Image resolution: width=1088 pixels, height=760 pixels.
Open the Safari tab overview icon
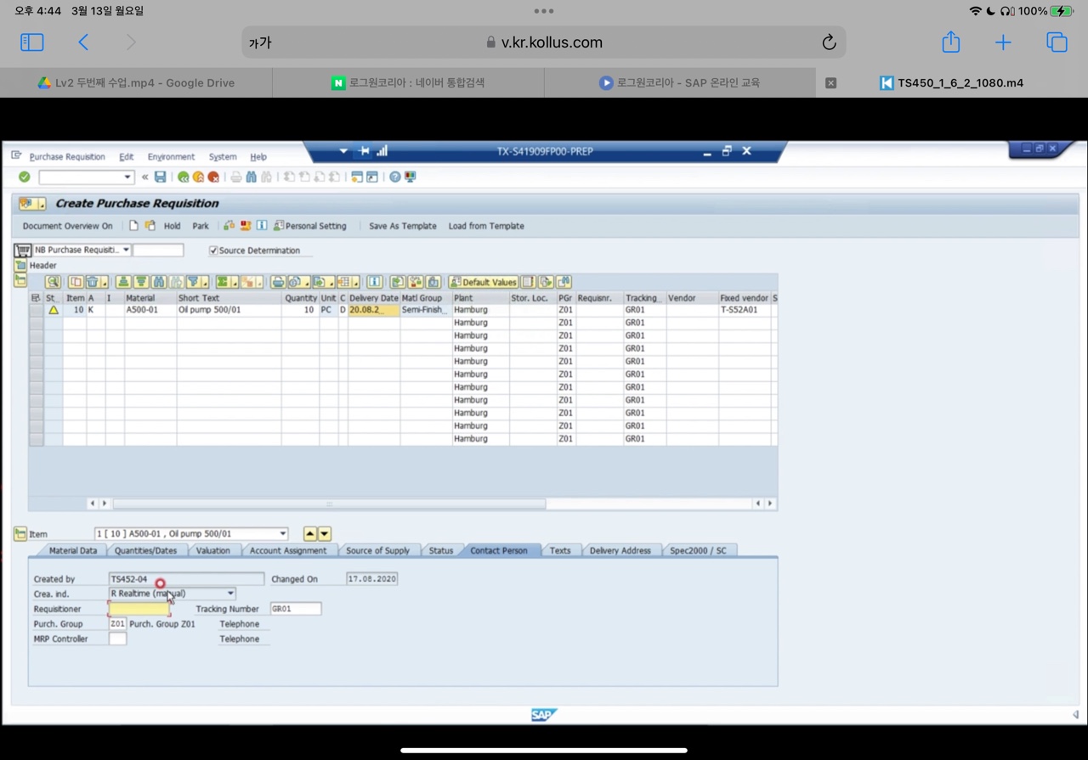coord(1057,42)
